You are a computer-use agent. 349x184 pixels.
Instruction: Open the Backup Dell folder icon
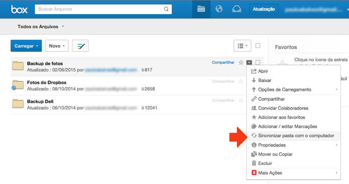[x=18, y=104]
